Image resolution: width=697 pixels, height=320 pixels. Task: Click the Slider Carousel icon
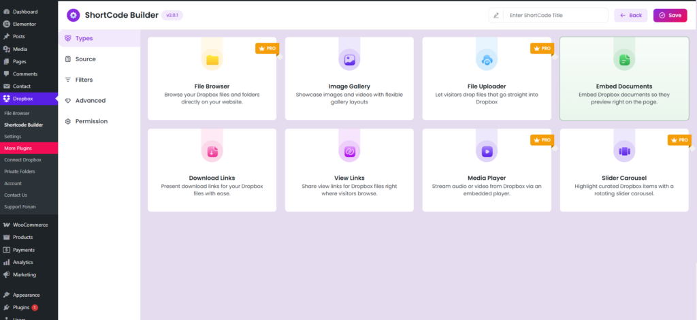624,151
